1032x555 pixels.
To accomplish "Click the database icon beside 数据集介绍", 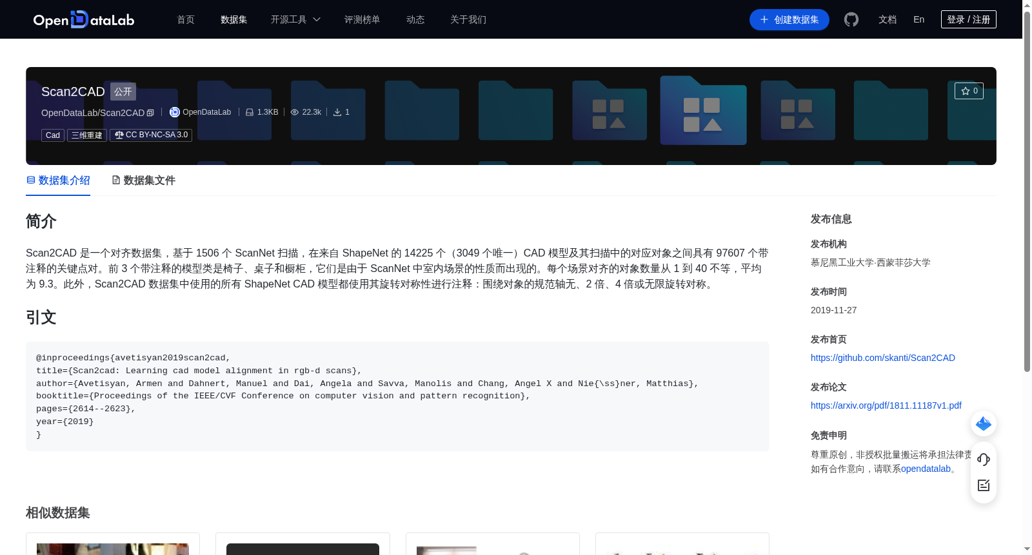I will tap(30, 180).
